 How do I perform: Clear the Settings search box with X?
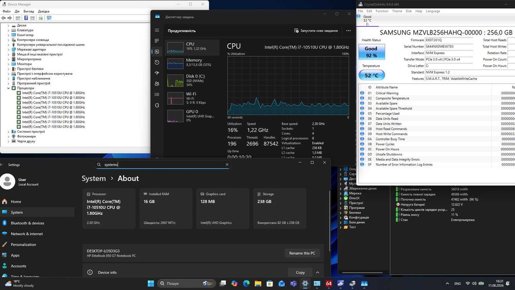(x=227, y=164)
